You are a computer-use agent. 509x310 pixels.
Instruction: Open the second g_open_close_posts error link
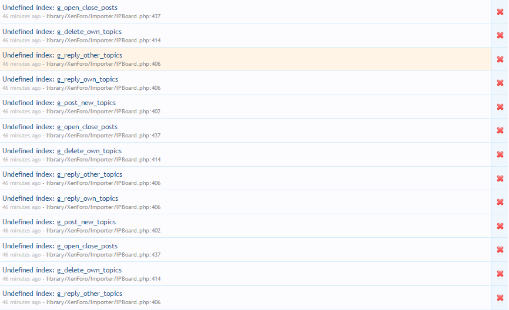pyautogui.click(x=87, y=127)
